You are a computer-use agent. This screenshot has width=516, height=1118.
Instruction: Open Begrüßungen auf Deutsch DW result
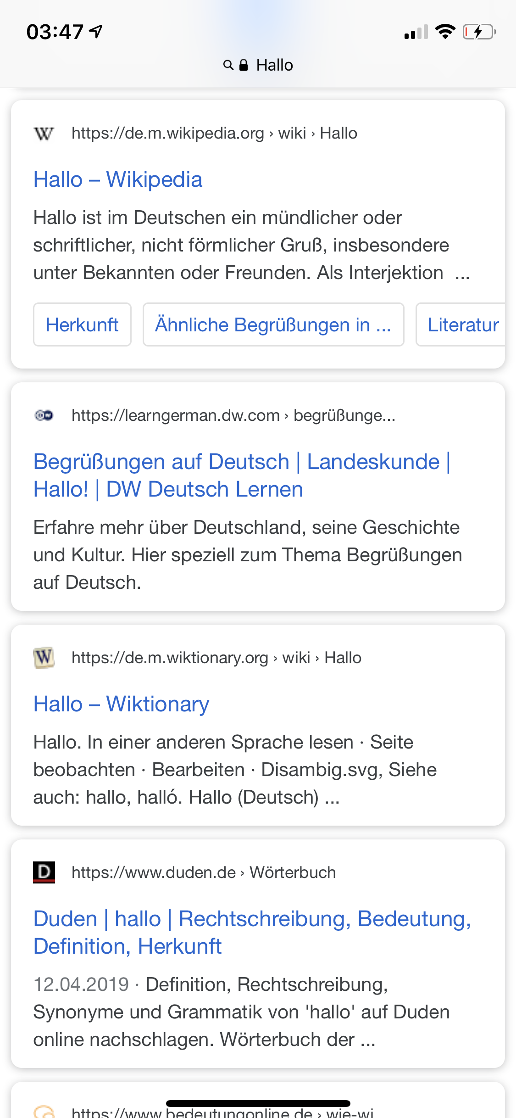point(242,475)
